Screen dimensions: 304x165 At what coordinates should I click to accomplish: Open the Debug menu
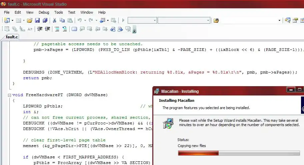[44, 12]
